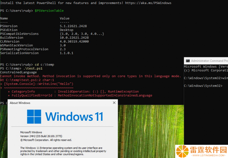Click the Microsoft Corporation copyright line in About dialog

46,140
